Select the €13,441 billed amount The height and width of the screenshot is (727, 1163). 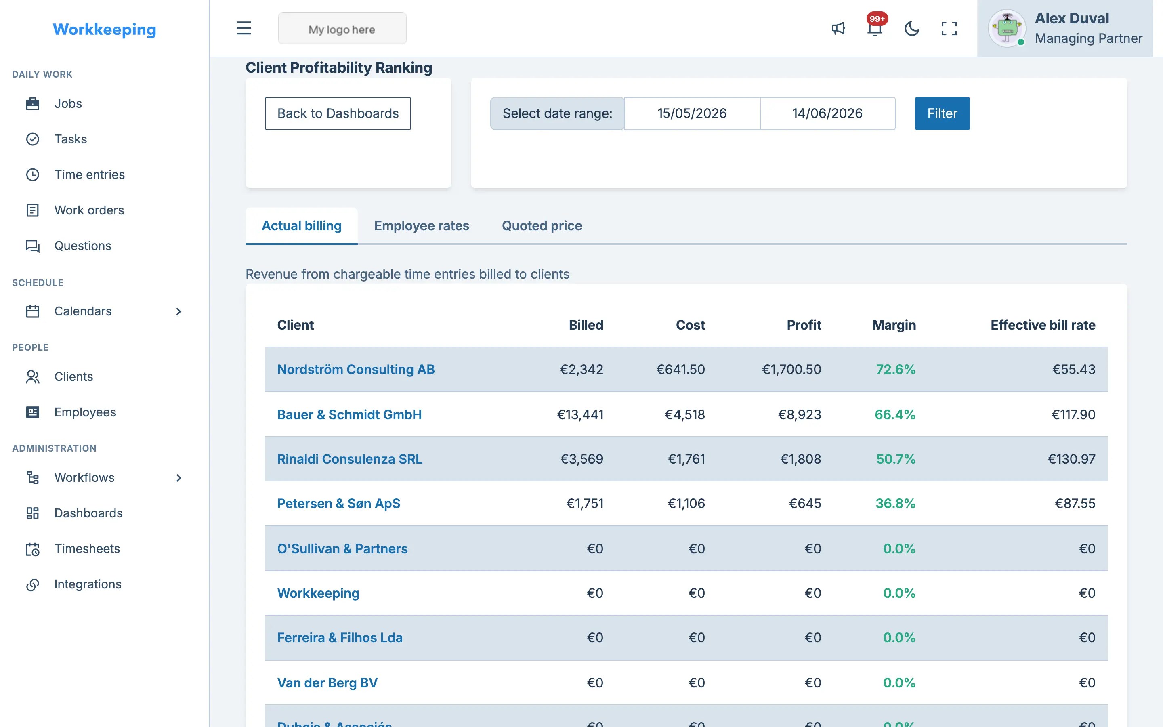(x=580, y=414)
